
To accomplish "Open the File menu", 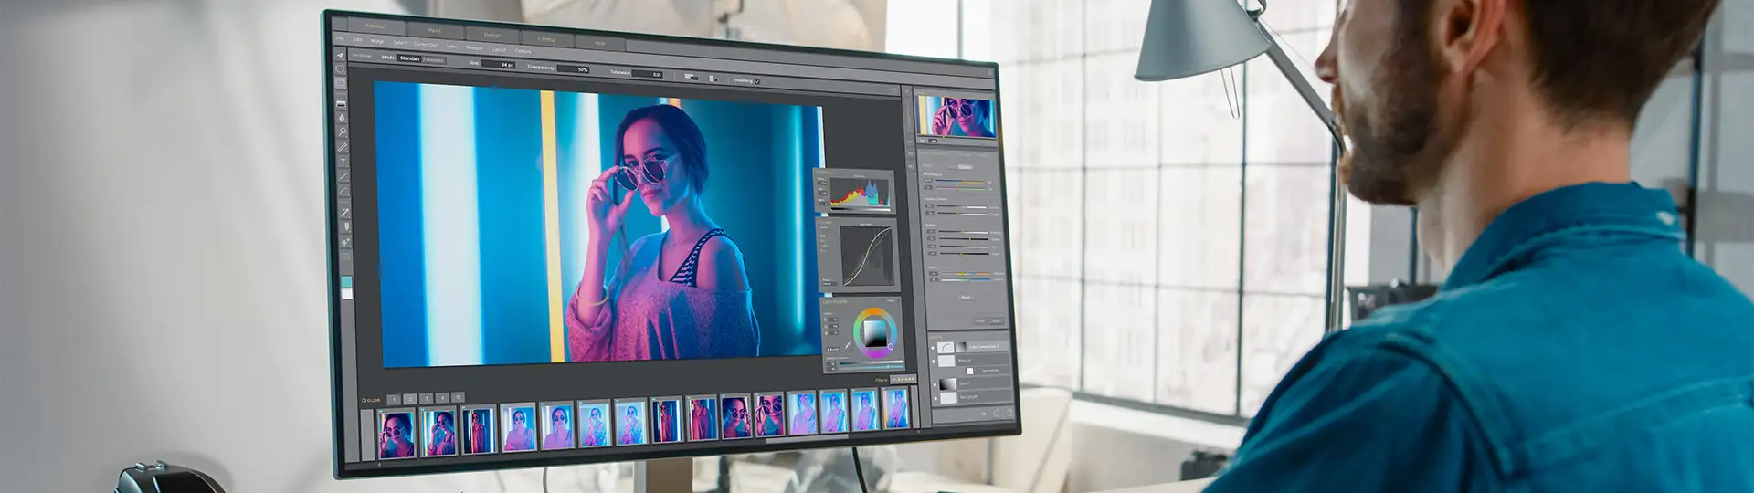I will click(x=340, y=38).
